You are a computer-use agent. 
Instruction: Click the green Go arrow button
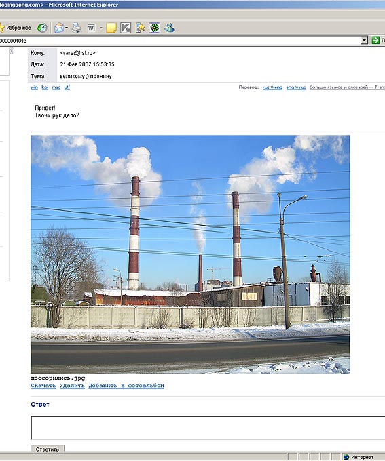(375, 40)
